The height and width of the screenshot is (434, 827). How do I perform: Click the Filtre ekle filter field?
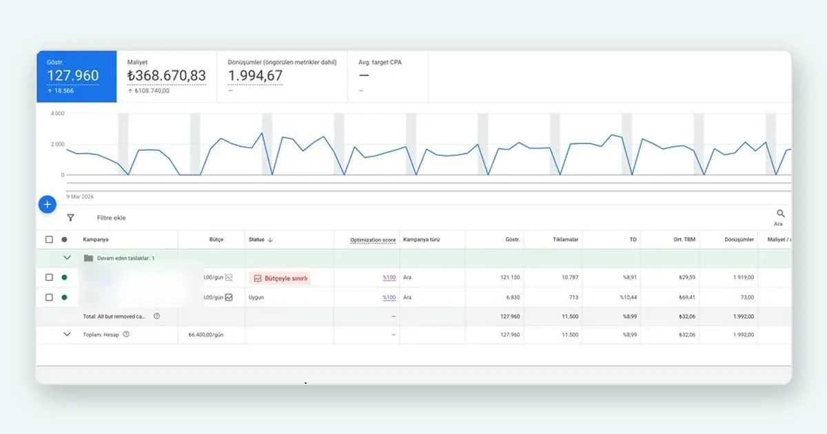tap(111, 218)
